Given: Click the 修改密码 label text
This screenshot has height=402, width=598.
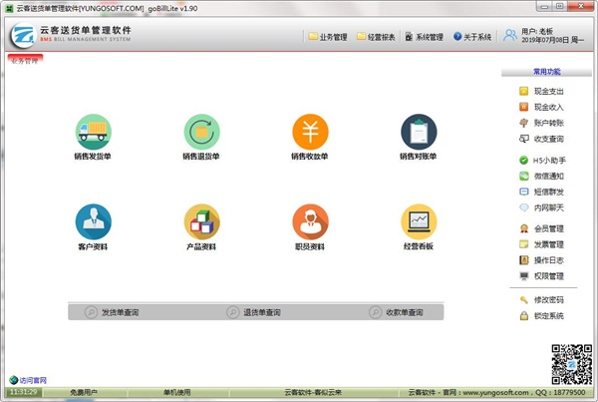Looking at the screenshot, I should point(548,300).
